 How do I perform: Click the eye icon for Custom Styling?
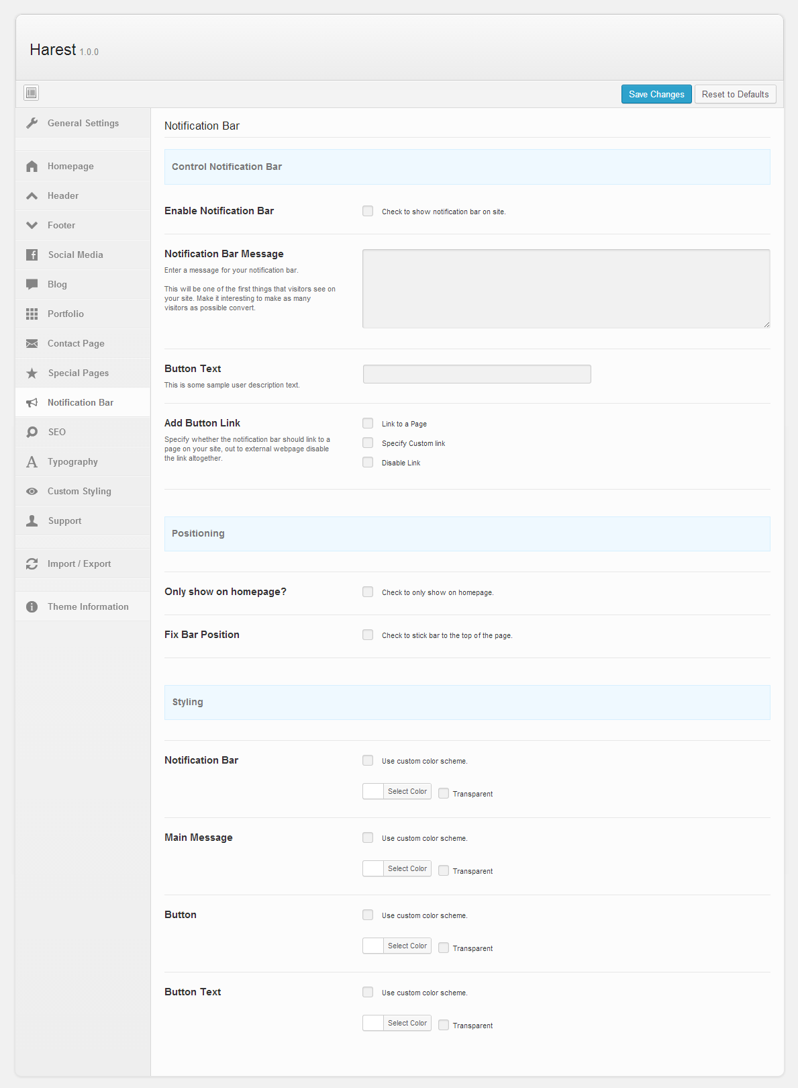32,492
